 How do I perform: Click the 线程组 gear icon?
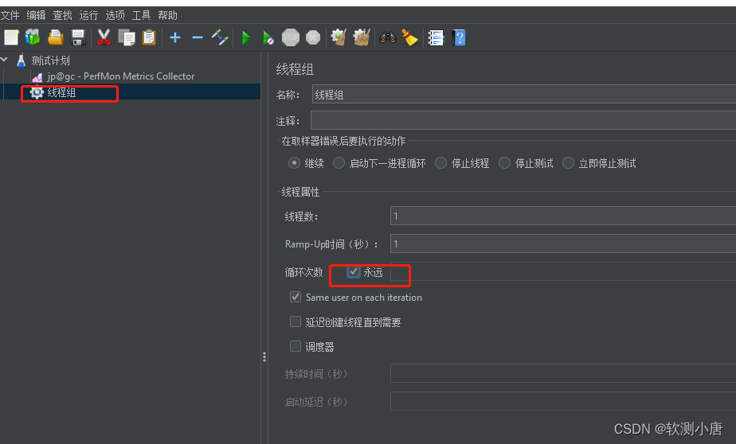37,93
